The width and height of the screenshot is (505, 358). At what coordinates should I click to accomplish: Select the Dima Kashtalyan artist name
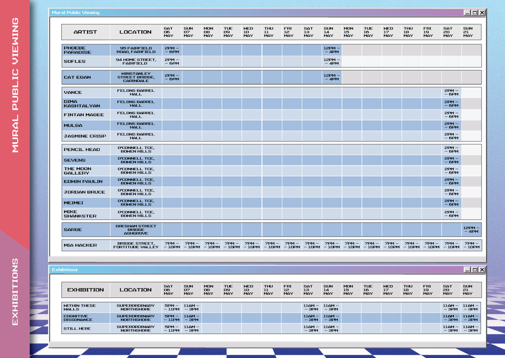coord(82,104)
